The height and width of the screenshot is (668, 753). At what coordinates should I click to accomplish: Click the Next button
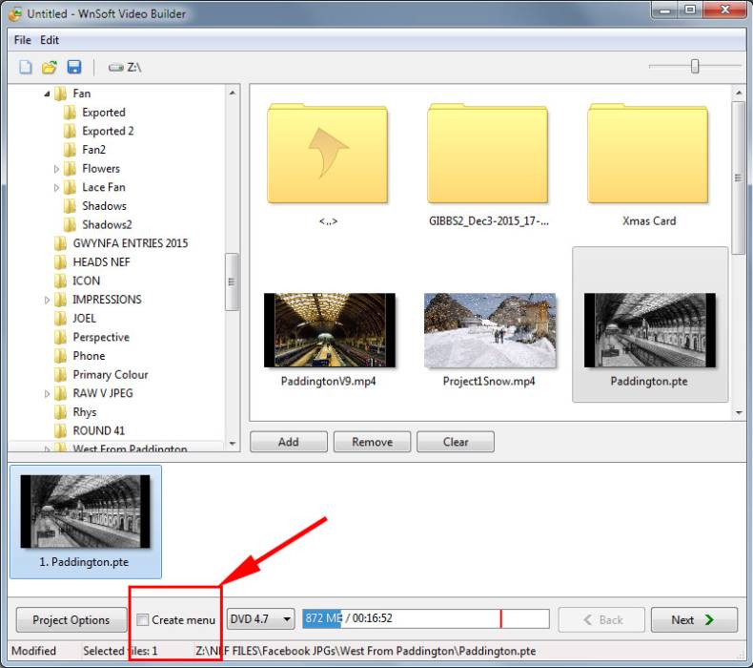coord(694,620)
